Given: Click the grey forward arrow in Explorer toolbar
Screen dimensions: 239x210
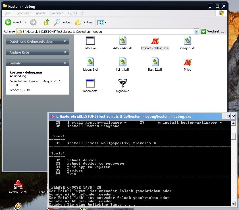Looking at the screenshot, I should click(33, 22).
